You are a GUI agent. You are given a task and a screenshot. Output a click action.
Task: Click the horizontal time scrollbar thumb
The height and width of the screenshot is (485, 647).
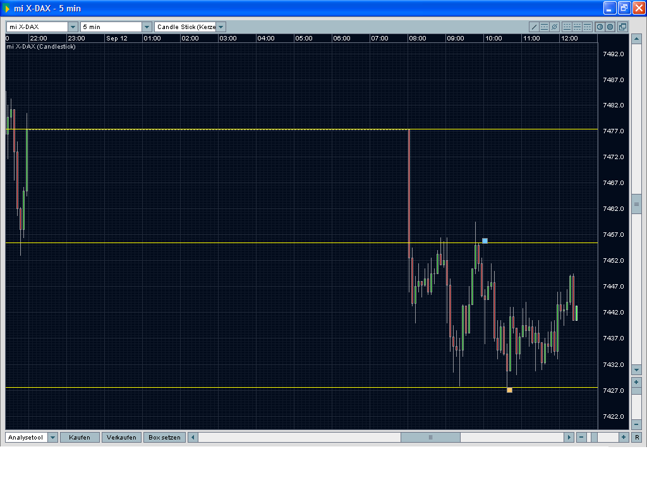tap(430, 438)
